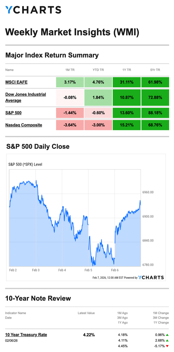Click red down arrow beside -5.17% change
Screen dimensions: 174x352
coord(167,346)
